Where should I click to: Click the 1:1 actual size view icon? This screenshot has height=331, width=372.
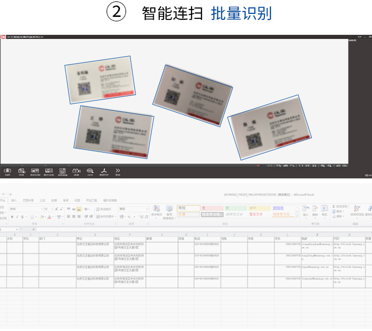coord(301,165)
